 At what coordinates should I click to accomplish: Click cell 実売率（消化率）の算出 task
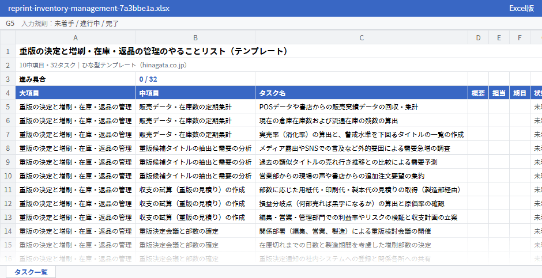coord(362,134)
